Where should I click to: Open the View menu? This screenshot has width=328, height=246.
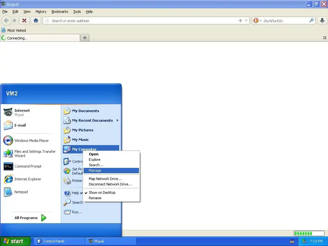tap(27, 12)
